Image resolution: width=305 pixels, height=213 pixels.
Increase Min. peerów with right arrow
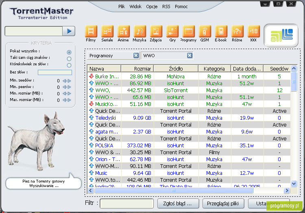click(69, 87)
